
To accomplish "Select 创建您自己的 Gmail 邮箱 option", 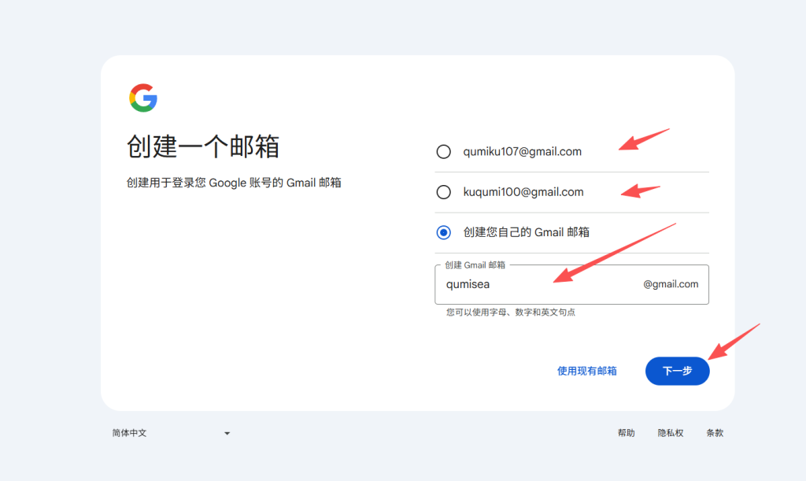I will tap(443, 231).
